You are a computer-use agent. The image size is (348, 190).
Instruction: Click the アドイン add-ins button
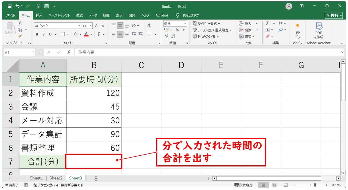(298, 31)
